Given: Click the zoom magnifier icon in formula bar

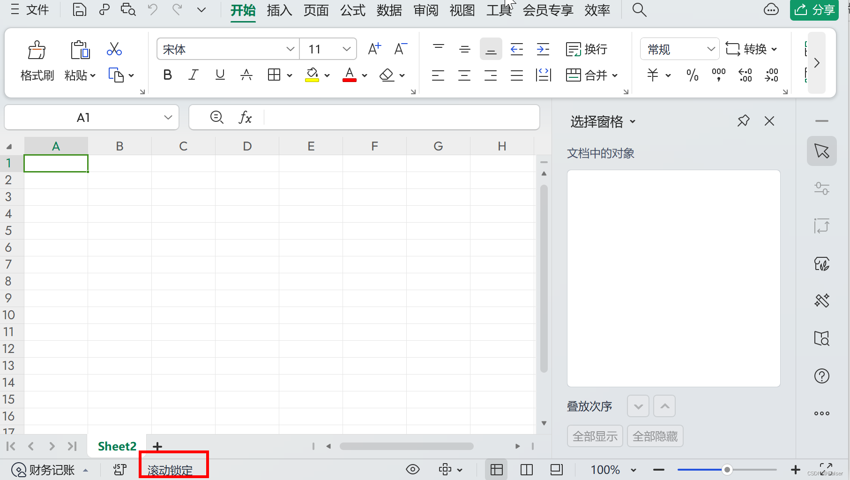Looking at the screenshot, I should (216, 117).
